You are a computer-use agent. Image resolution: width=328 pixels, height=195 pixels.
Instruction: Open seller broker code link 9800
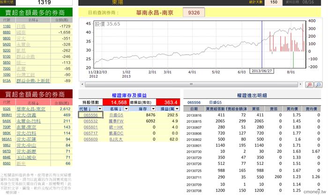pyautogui.click(x=7, y=38)
